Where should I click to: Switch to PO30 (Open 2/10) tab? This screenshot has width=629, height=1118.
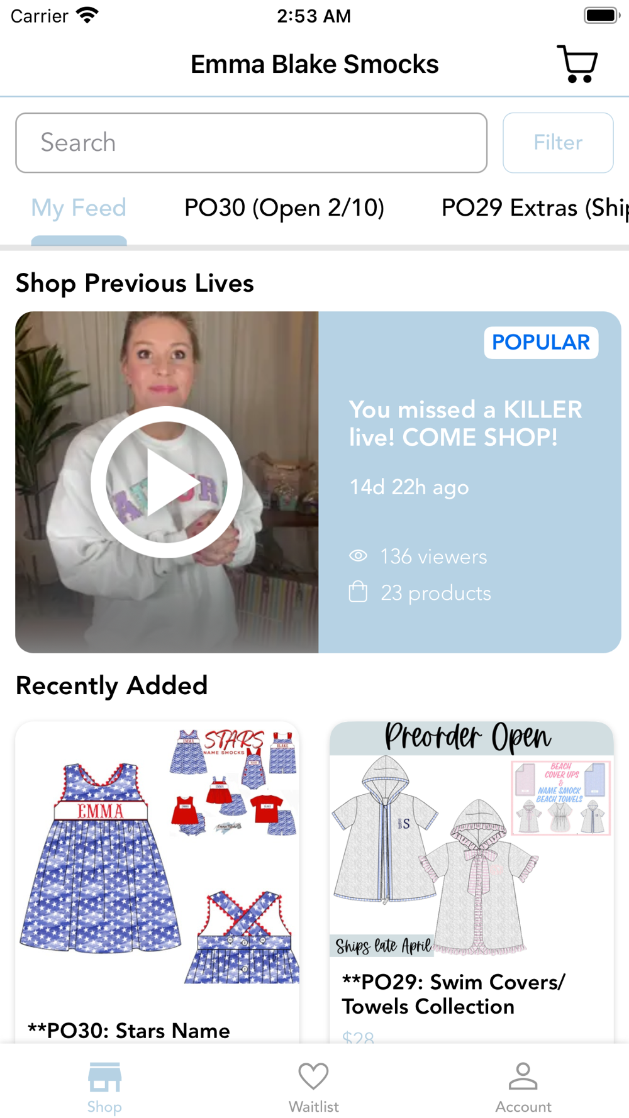pos(284,208)
